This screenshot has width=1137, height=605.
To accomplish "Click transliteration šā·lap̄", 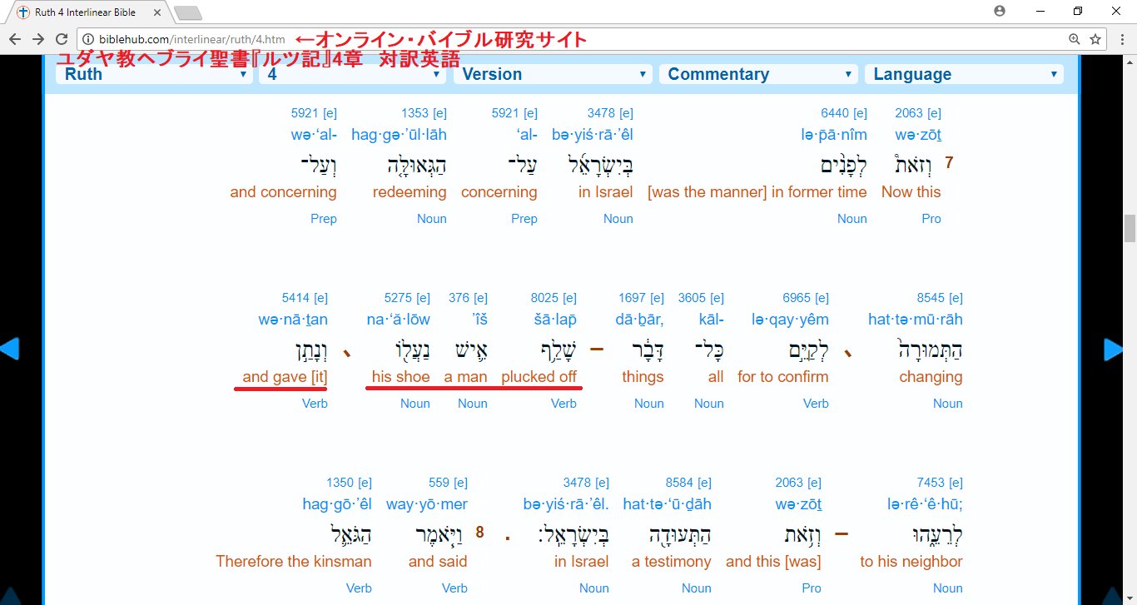I will point(554,320).
